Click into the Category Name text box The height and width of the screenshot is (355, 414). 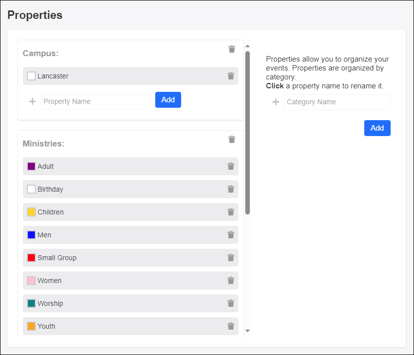pyautogui.click(x=337, y=102)
